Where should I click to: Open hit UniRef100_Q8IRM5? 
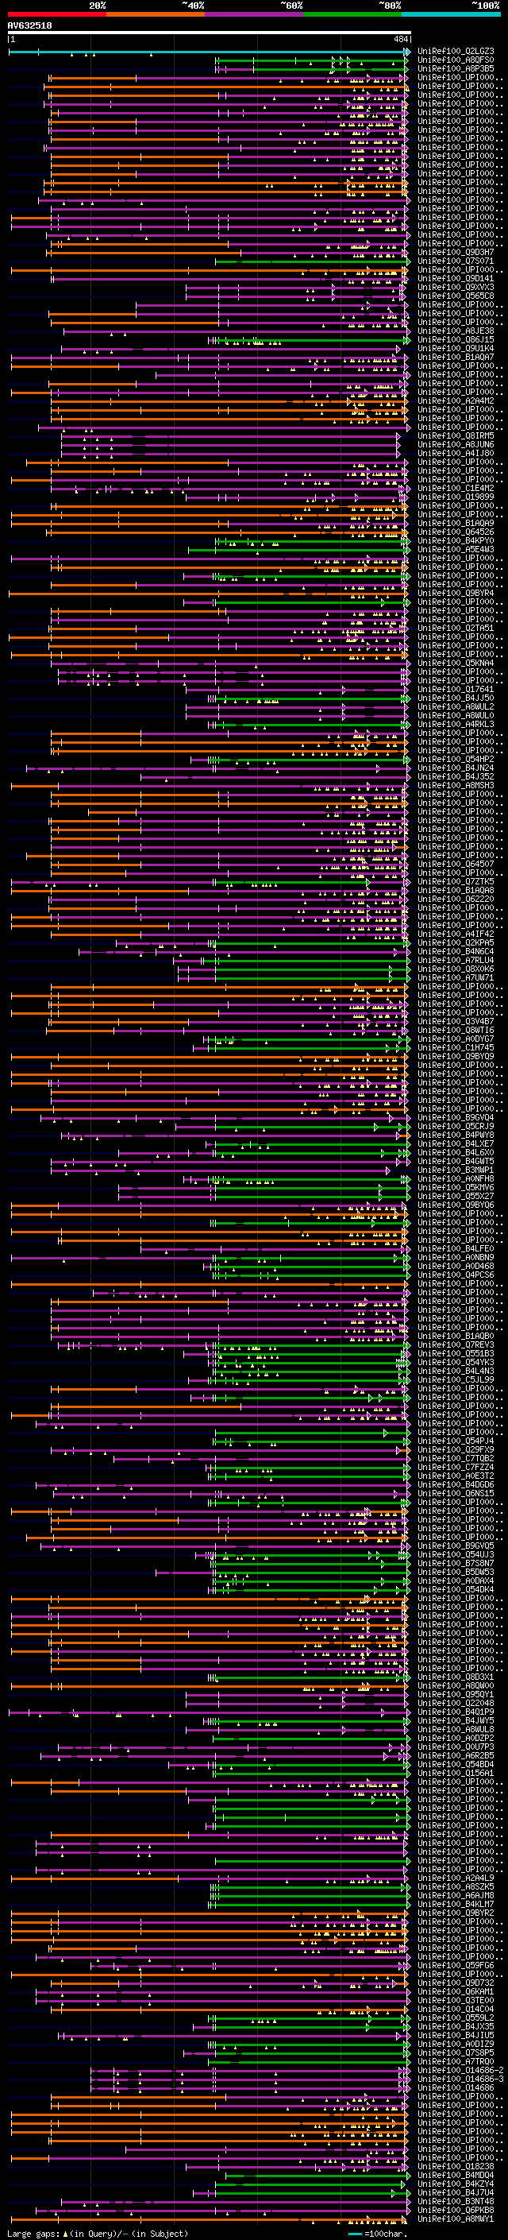pos(456,436)
